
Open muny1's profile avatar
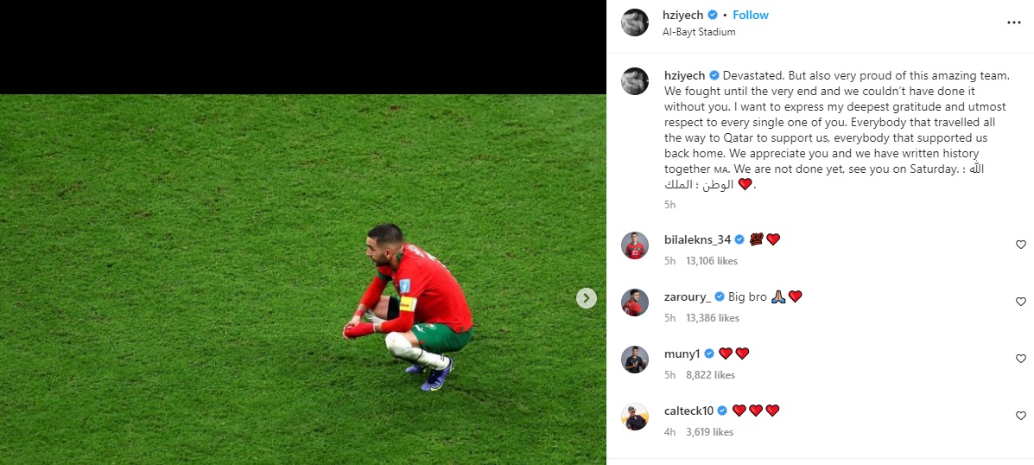(x=635, y=360)
